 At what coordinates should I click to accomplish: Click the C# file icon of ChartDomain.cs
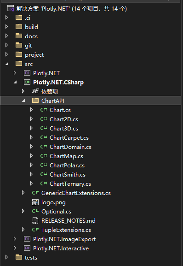pos(44,147)
